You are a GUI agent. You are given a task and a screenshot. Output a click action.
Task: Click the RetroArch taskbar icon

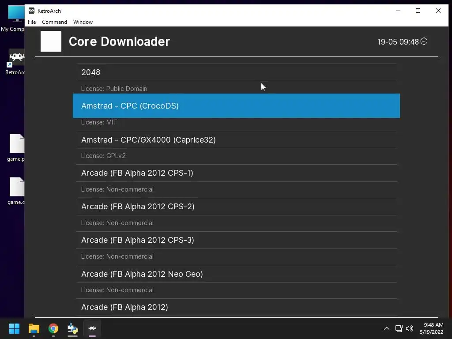(92, 328)
